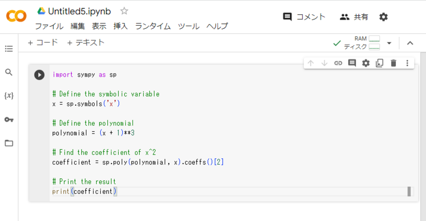Open the notebook search panel

(x=9, y=72)
